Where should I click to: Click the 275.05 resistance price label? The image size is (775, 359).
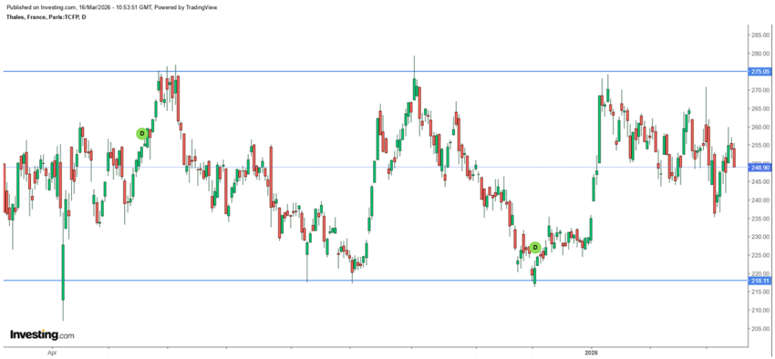point(759,72)
